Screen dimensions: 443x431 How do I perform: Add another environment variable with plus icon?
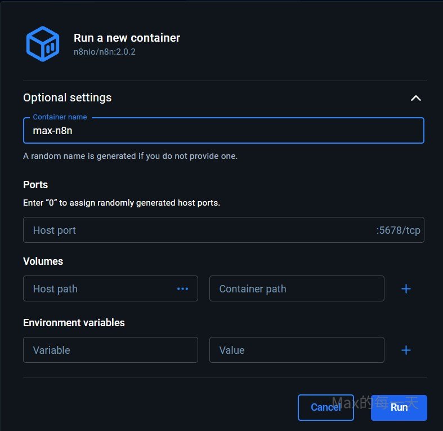tap(406, 350)
